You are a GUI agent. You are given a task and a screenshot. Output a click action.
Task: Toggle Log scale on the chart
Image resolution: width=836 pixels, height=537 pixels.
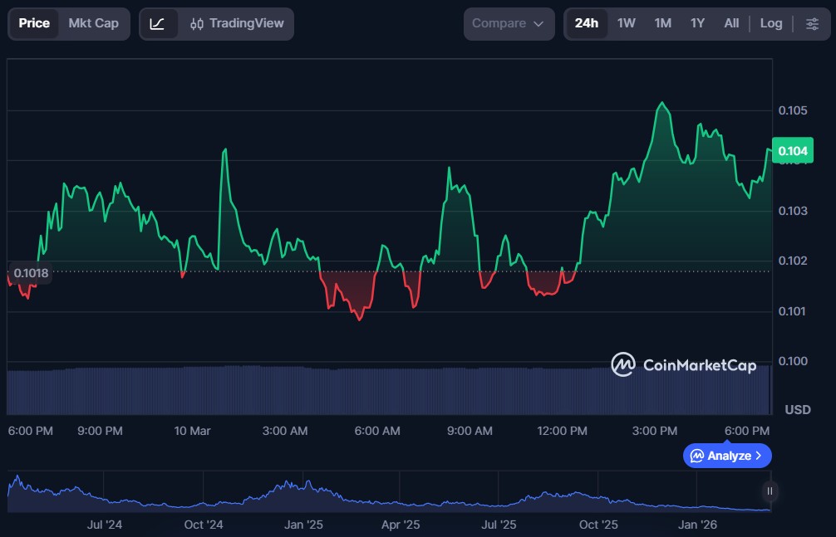(770, 23)
